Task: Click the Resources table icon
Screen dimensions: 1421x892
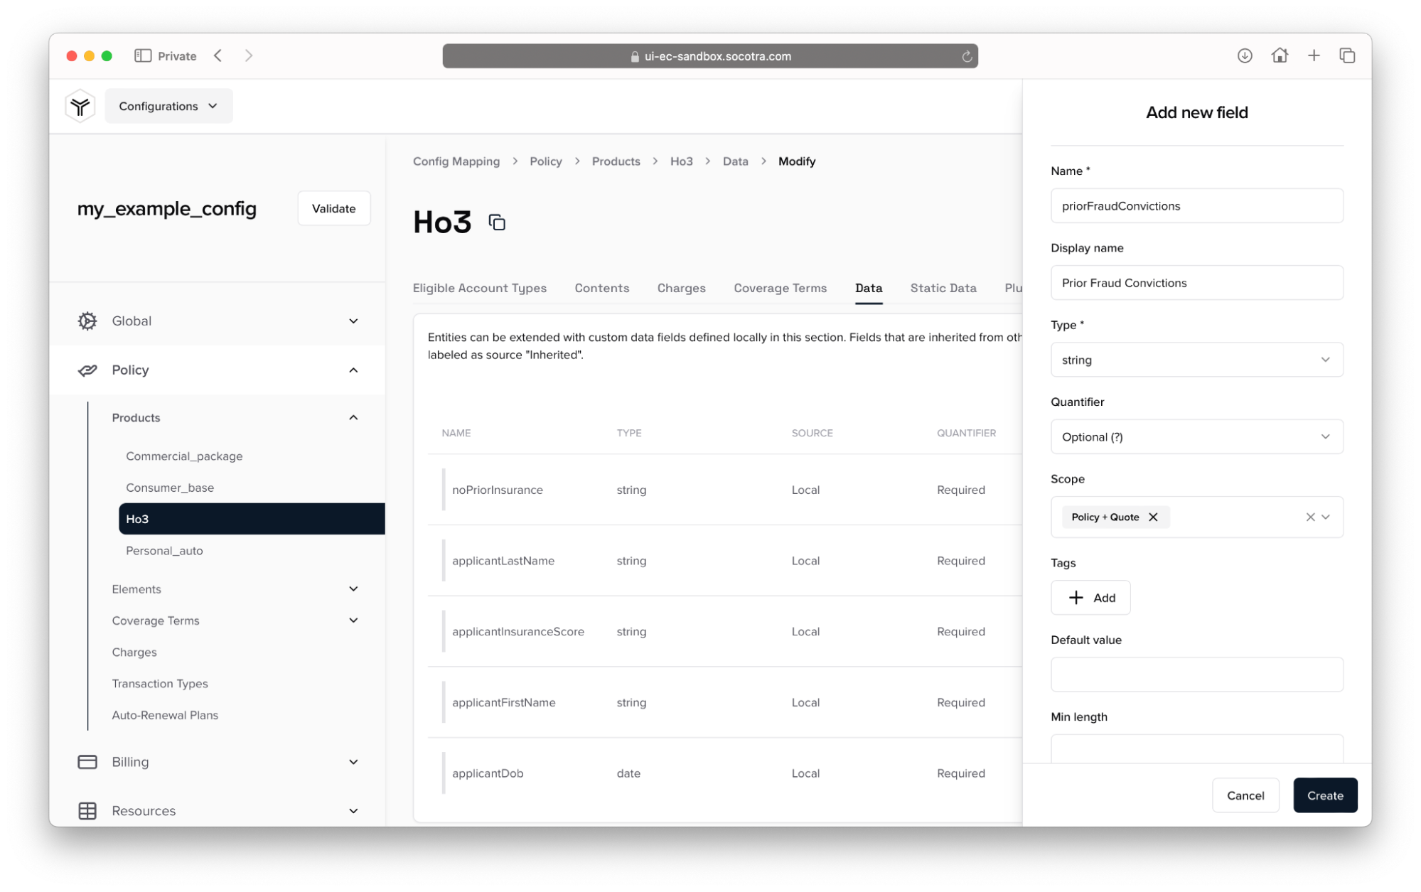Action: tap(87, 811)
